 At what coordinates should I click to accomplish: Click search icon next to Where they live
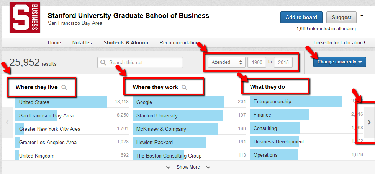[64, 87]
